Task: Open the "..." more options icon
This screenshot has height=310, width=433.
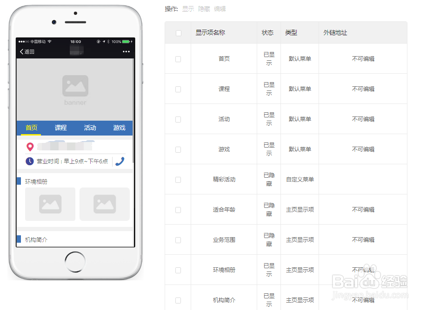Action: pos(127,52)
